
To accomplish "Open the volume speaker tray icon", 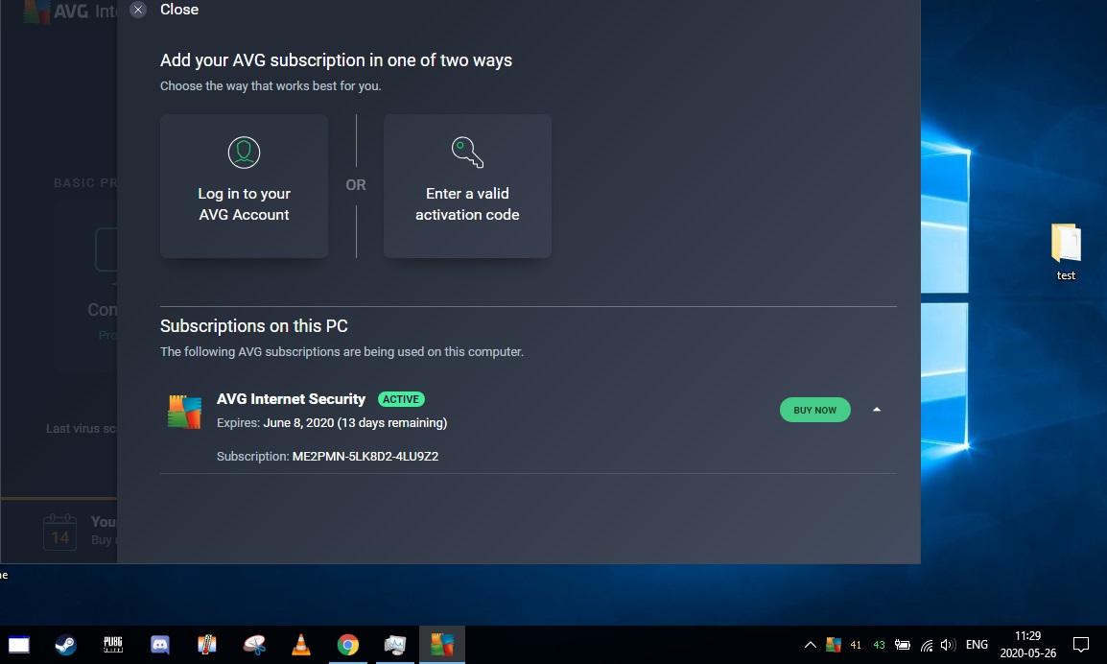I will (948, 644).
